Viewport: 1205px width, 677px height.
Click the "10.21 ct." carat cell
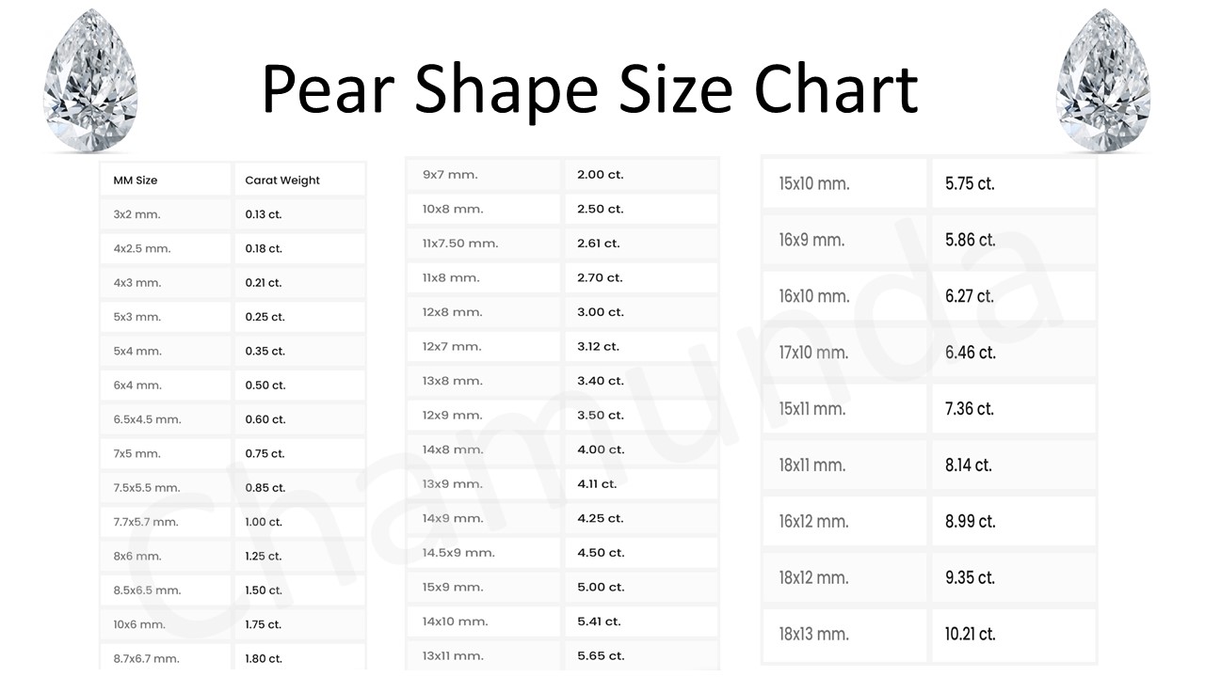(971, 635)
